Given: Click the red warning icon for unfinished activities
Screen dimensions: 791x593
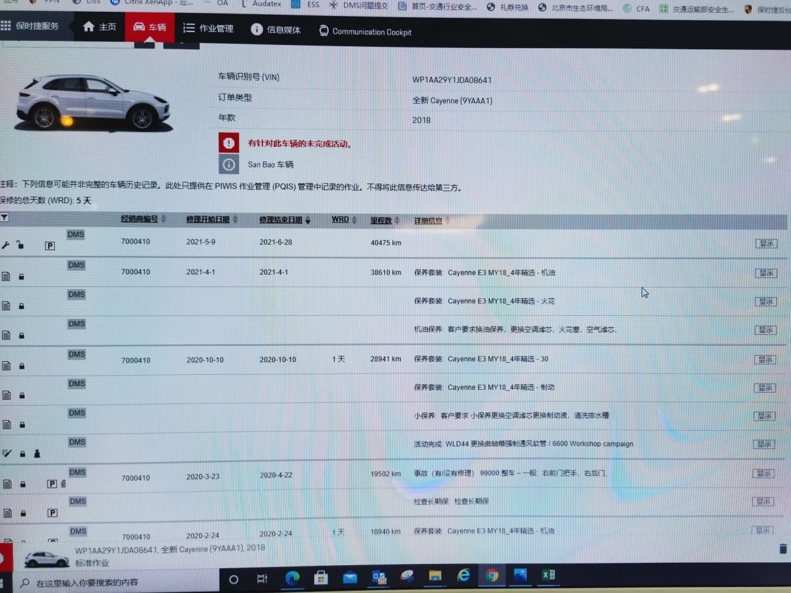Looking at the screenshot, I should coord(229,143).
